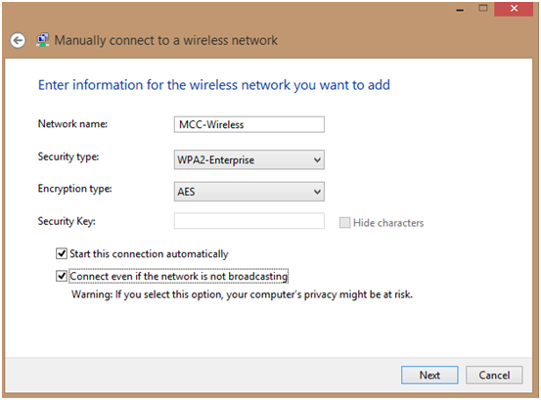Close the wireless network dialog

click(514, 8)
